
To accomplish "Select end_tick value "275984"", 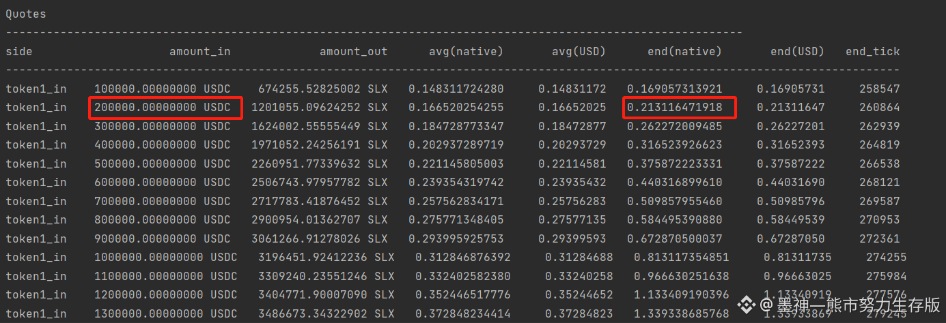I will click(x=887, y=276).
